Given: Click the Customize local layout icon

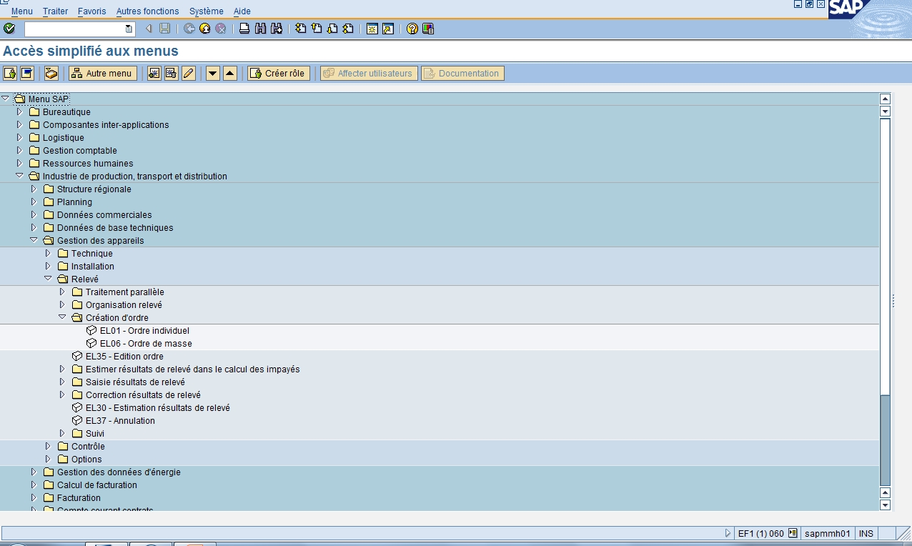Looking at the screenshot, I should click(x=428, y=29).
